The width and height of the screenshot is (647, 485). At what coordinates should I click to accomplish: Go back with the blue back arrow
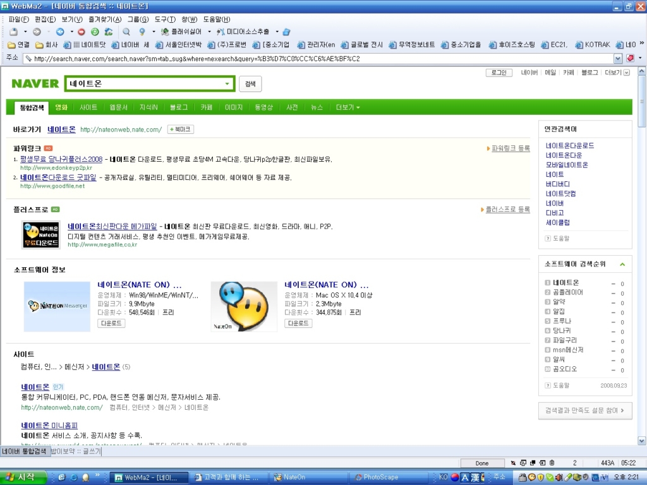coord(60,32)
